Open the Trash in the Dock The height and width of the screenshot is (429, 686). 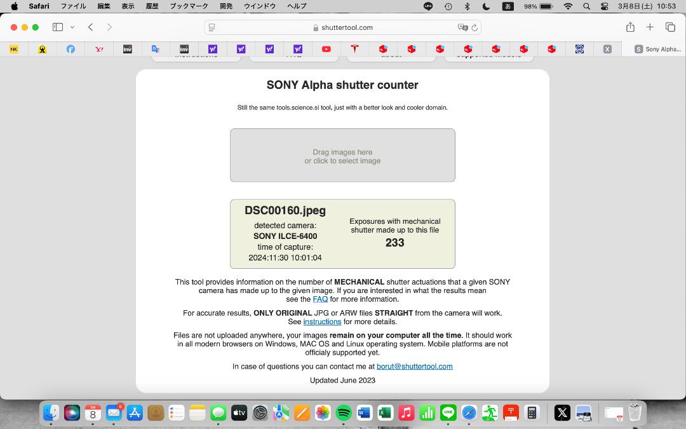pos(635,412)
